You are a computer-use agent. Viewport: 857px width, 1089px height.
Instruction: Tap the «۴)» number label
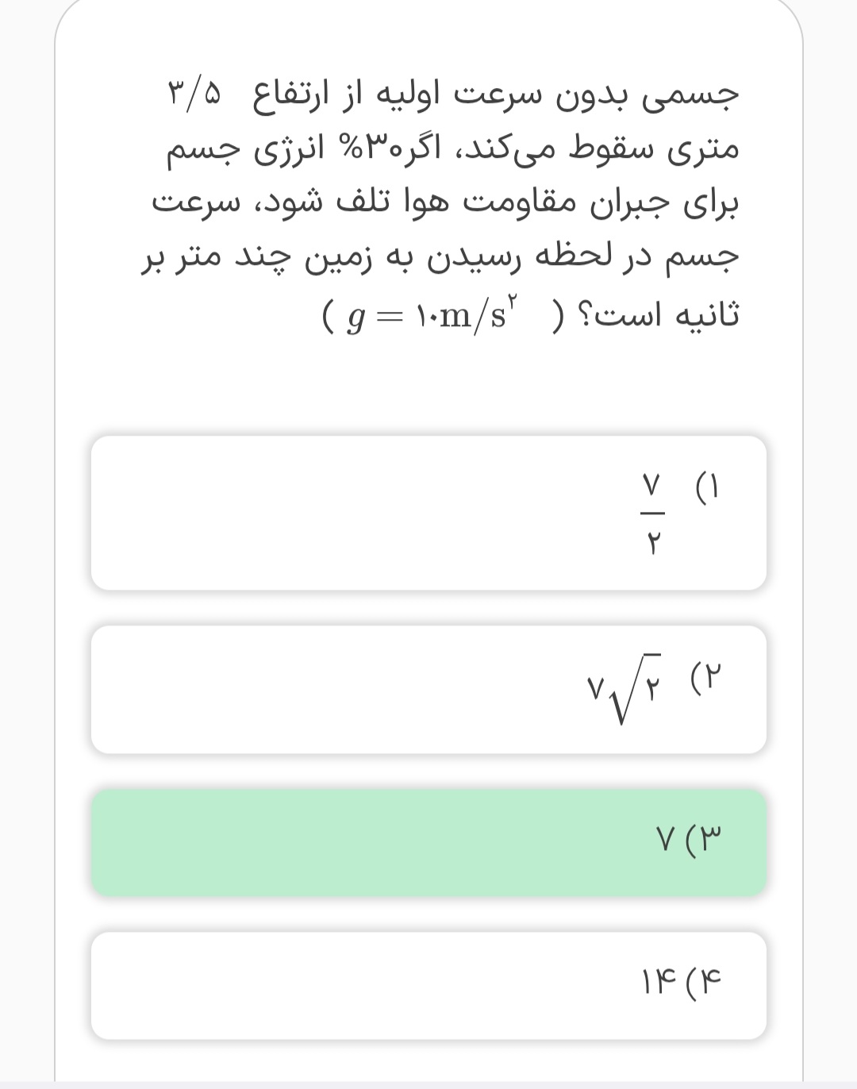[x=706, y=982]
